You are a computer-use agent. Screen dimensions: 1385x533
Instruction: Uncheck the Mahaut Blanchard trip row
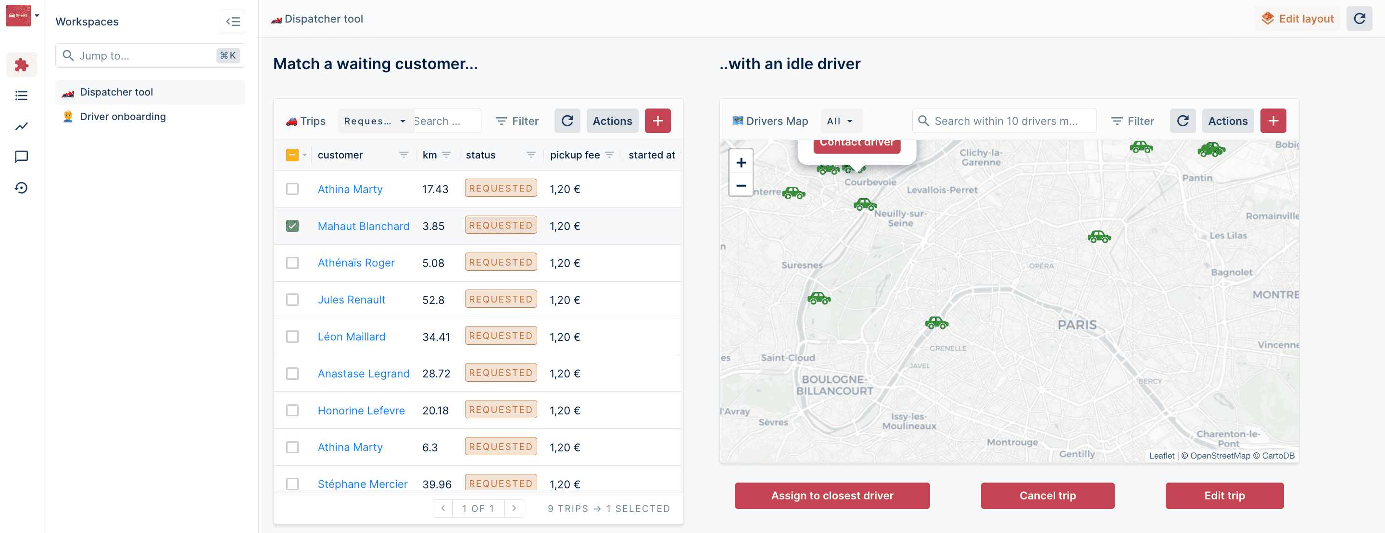(x=292, y=226)
